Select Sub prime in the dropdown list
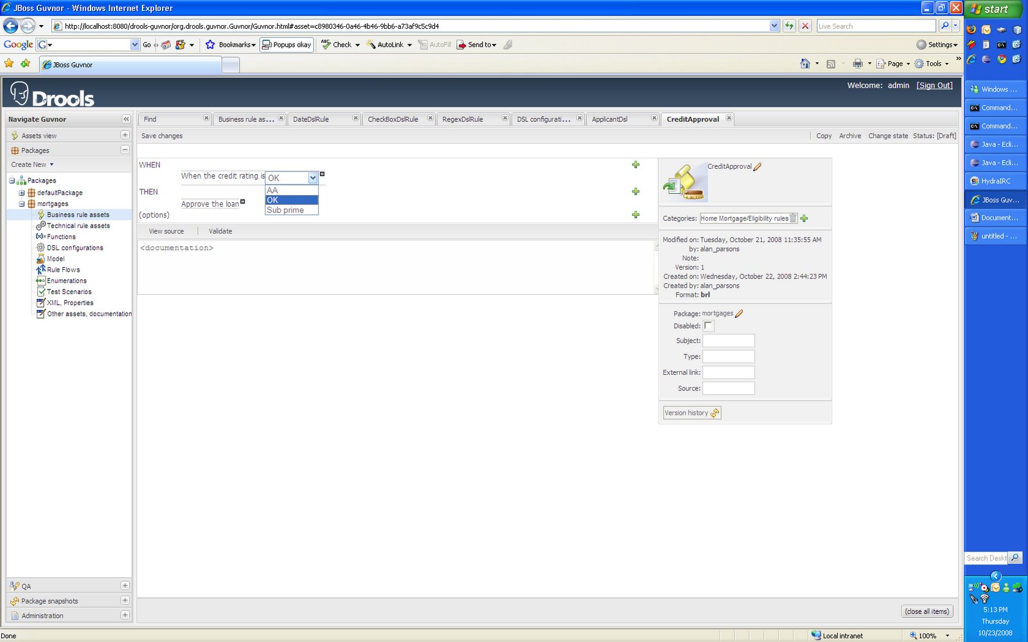Viewport: 1028px width, 642px height. pos(292,210)
